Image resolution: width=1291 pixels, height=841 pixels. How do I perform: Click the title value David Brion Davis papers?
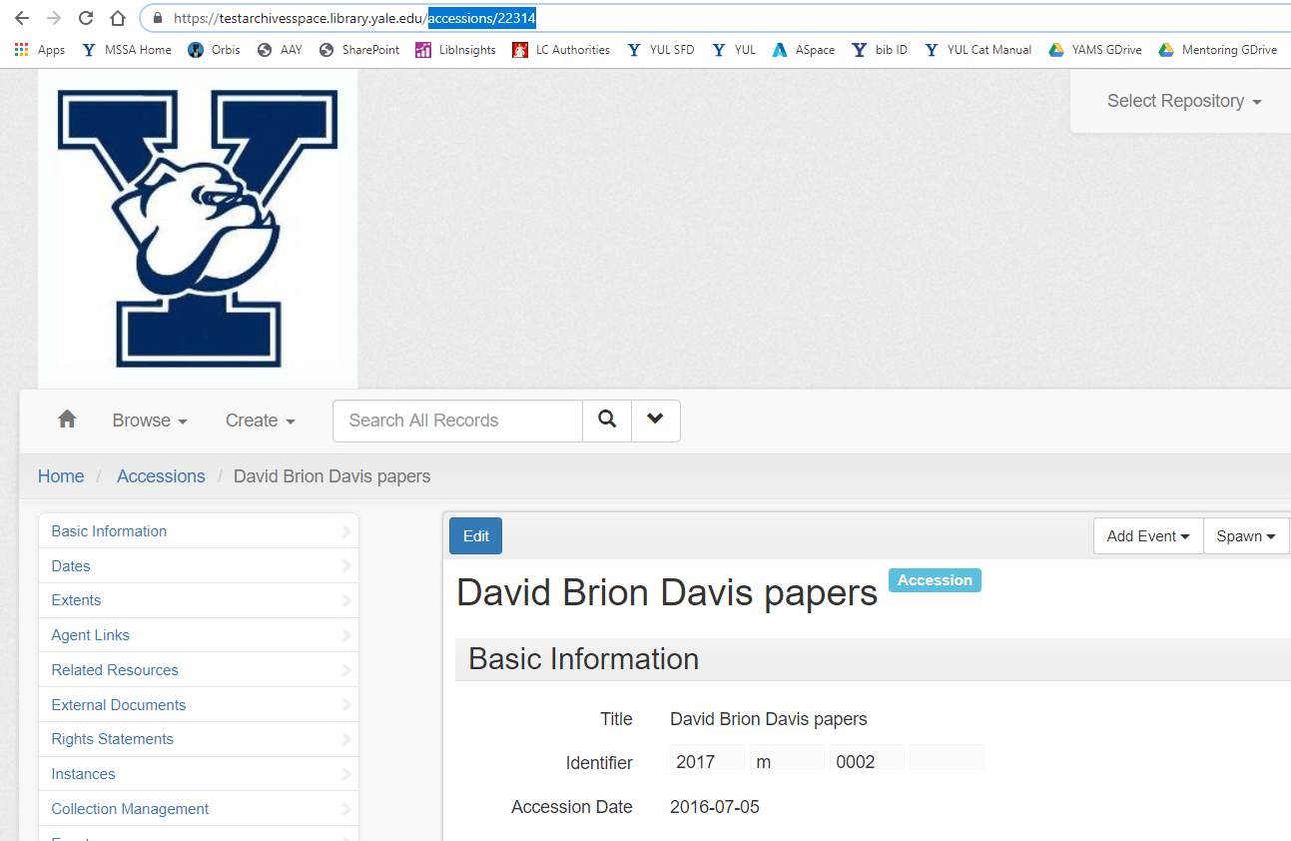click(x=769, y=719)
